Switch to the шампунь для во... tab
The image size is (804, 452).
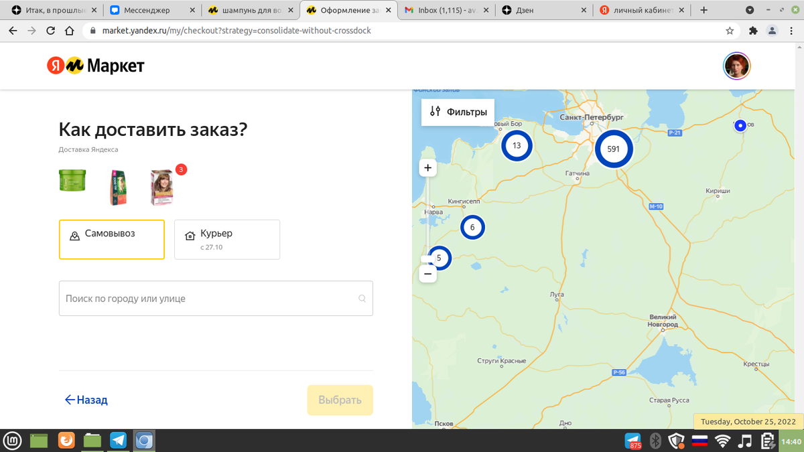pos(249,10)
